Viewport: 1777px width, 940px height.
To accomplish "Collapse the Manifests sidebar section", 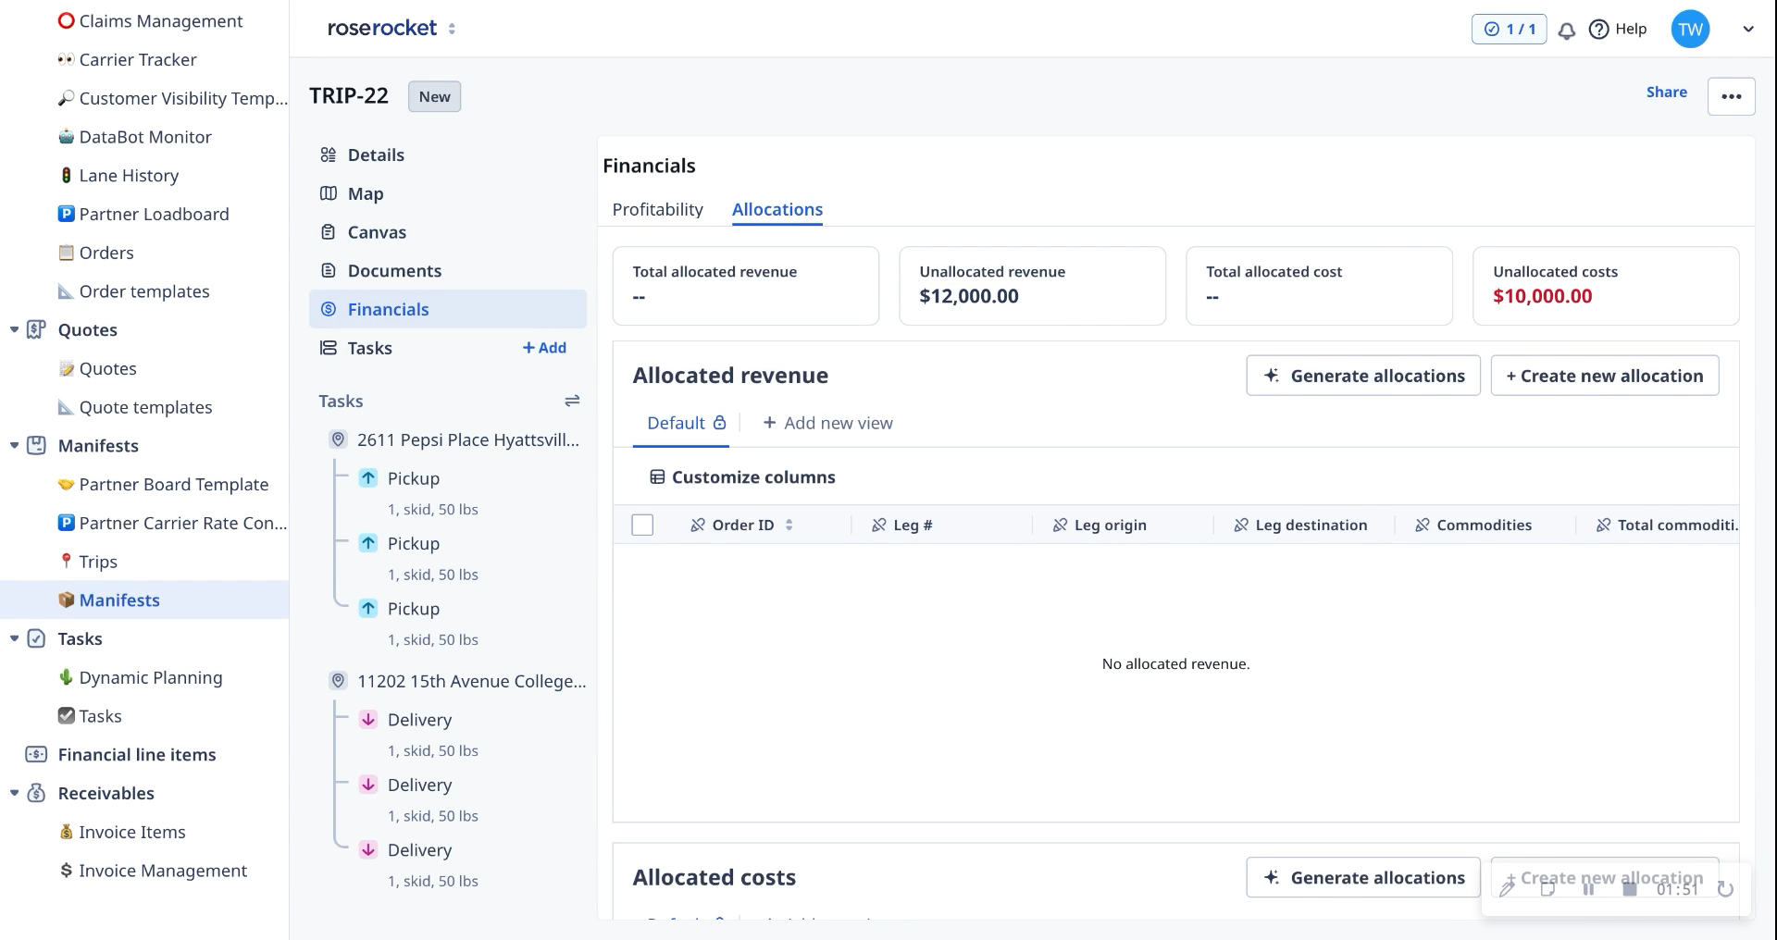I will (x=14, y=446).
